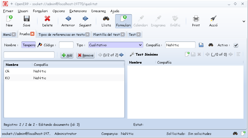This screenshot has height=138, width=248.
Task: Select the Ok row
Action: 64,71
